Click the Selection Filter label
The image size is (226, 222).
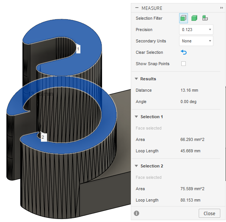149,18
